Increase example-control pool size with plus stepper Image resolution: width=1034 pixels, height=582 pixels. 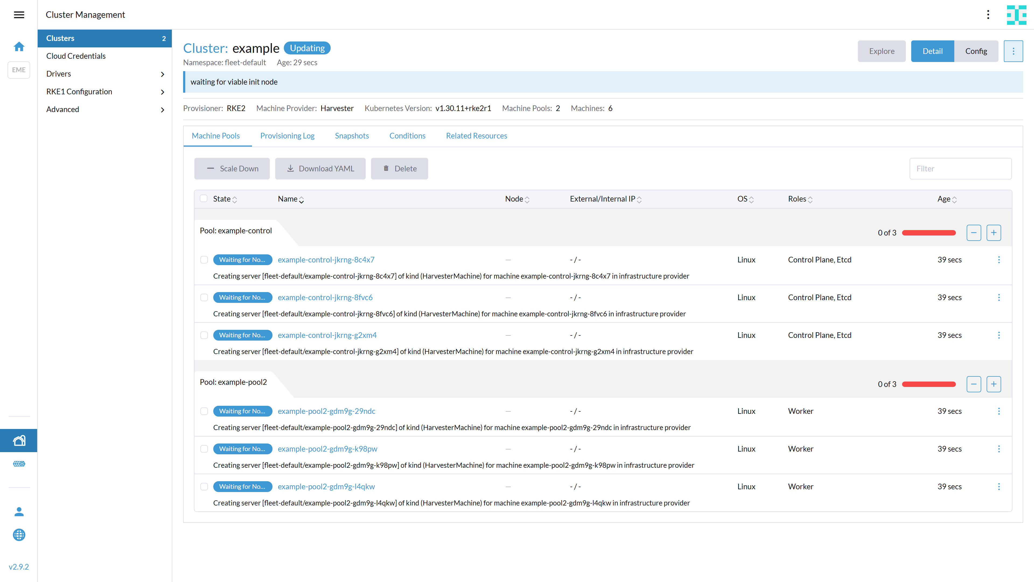(x=994, y=233)
